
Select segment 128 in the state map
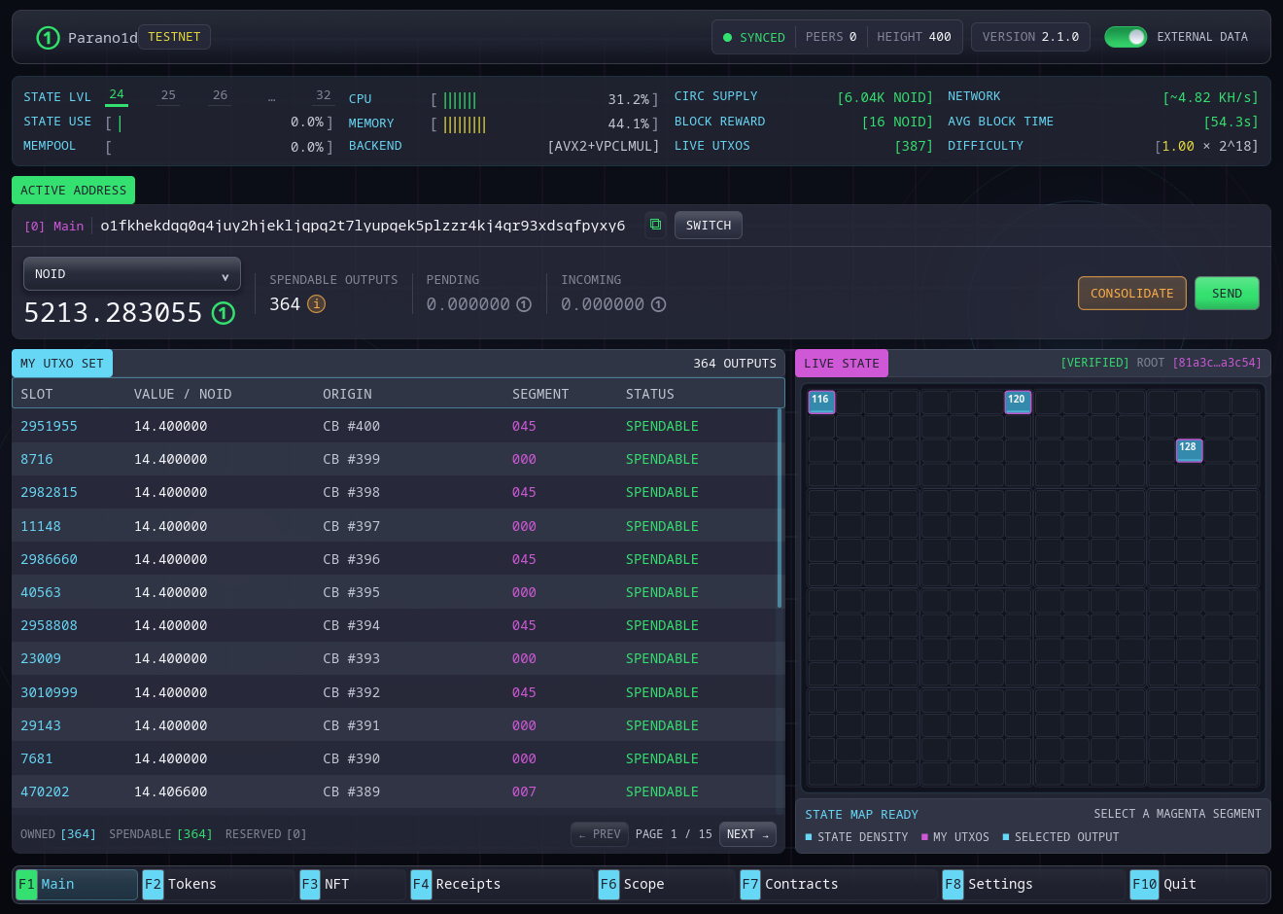[1189, 450]
